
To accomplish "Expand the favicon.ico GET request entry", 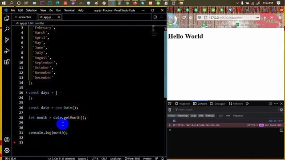I will point(170,125).
